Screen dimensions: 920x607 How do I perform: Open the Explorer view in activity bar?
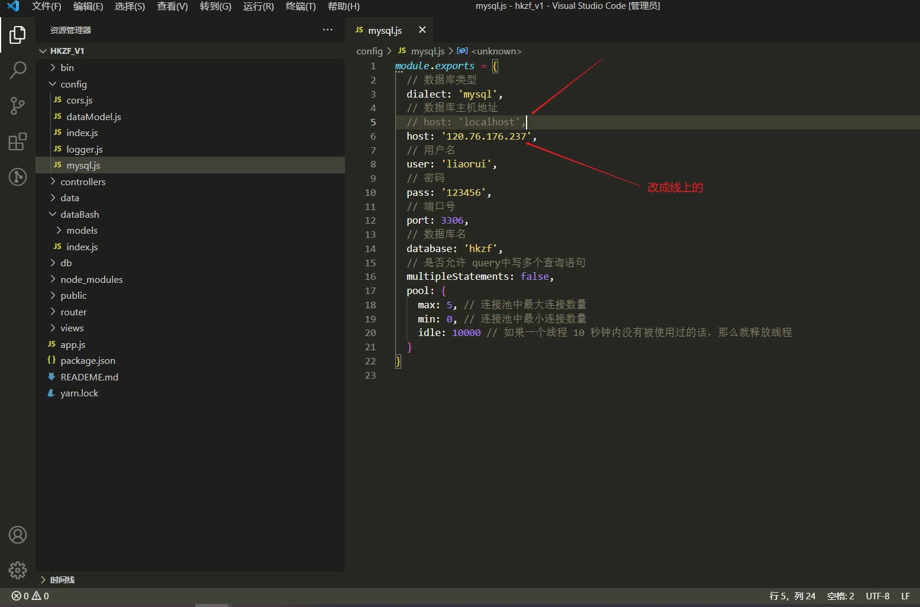click(18, 35)
